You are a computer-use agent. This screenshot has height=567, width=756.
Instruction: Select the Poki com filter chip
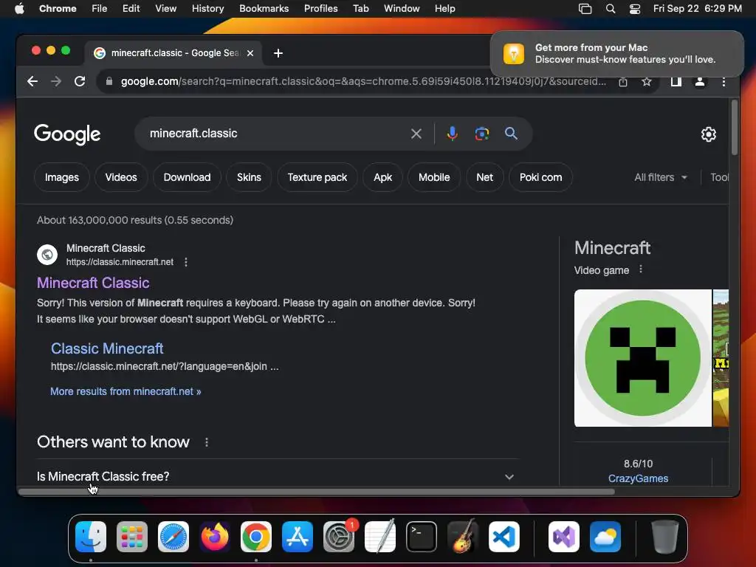click(540, 177)
